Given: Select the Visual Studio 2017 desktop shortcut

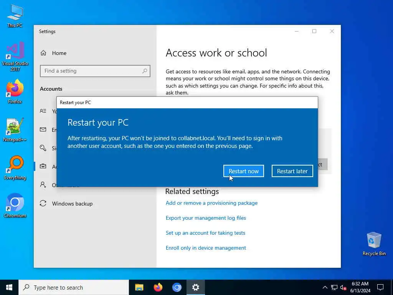Looking at the screenshot, I should [15, 56].
